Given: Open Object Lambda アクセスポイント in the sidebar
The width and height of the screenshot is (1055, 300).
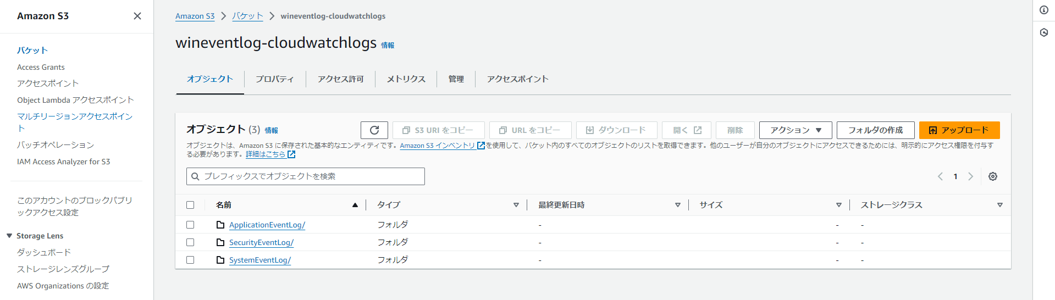Looking at the screenshot, I should pyautogui.click(x=75, y=100).
